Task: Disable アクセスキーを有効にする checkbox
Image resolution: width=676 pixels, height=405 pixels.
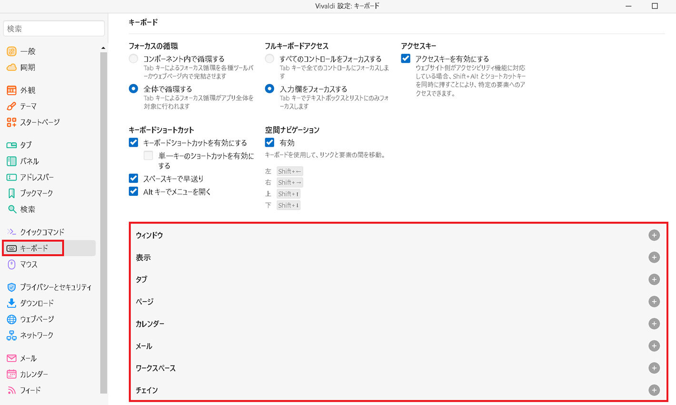Action: pyautogui.click(x=406, y=59)
